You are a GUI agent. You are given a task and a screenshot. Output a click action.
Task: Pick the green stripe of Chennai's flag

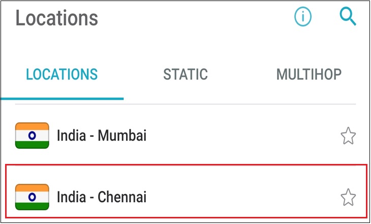coord(32,206)
